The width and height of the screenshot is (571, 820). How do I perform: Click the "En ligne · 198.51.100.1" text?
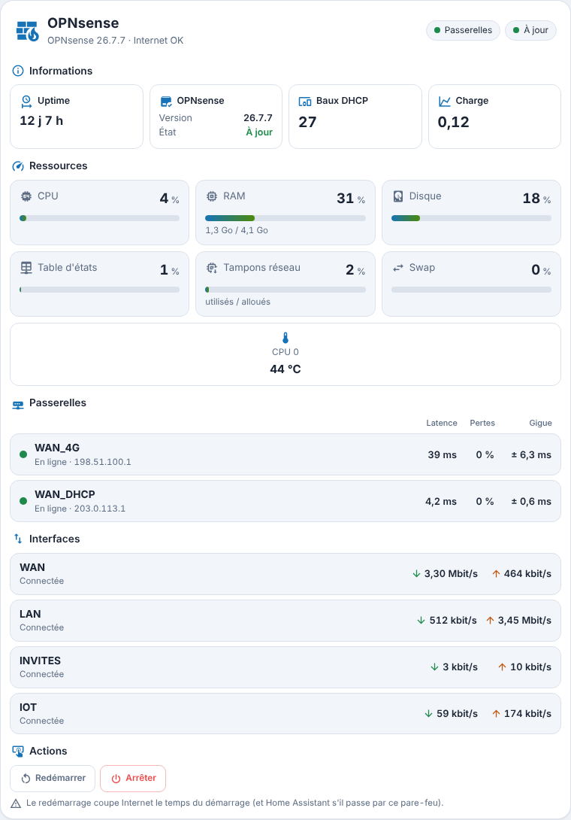tap(83, 463)
